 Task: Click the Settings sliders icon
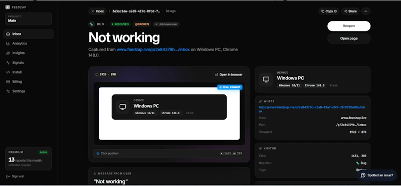[x=8, y=91]
